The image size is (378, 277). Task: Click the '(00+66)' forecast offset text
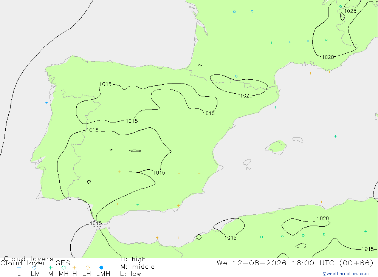click(356, 263)
